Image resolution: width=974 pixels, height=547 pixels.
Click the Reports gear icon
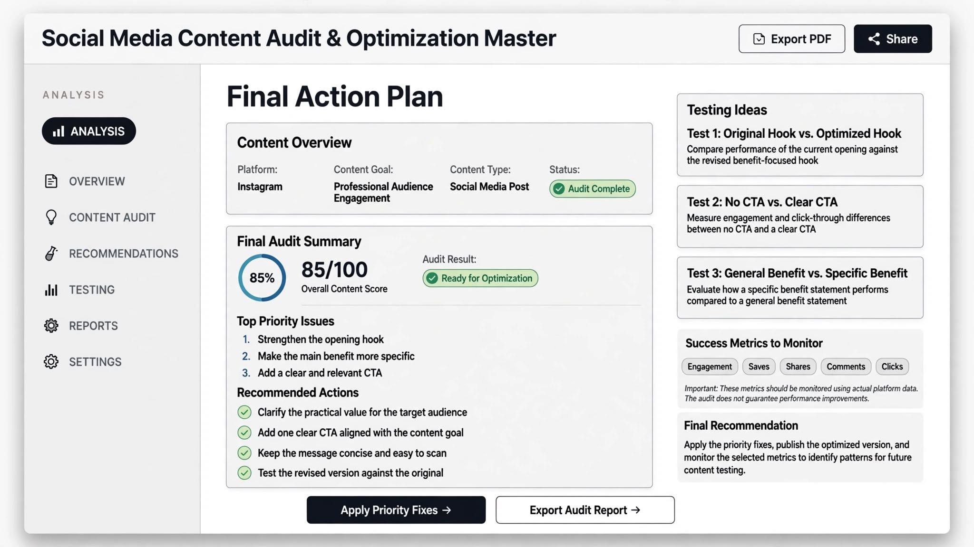(x=51, y=326)
